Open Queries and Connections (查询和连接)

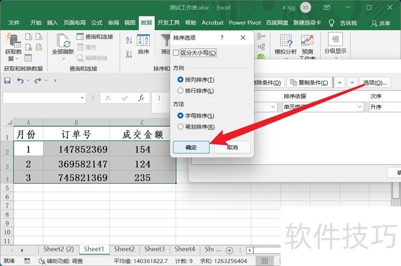click(x=95, y=37)
